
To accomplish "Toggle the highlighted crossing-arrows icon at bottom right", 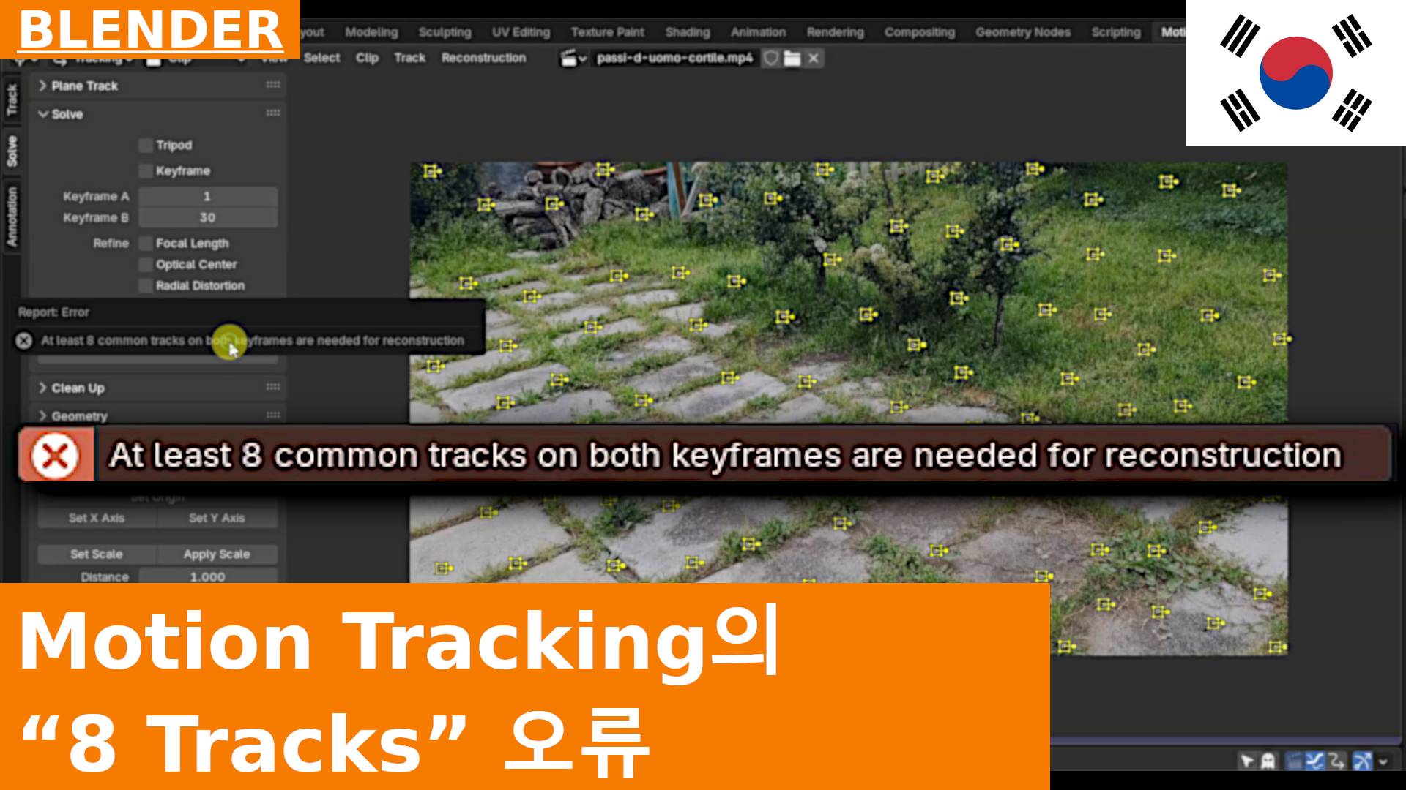I will pyautogui.click(x=1362, y=761).
